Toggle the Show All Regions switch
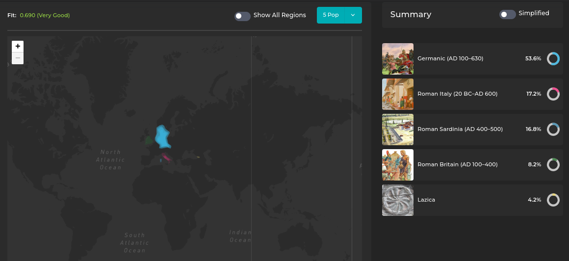 (x=242, y=16)
